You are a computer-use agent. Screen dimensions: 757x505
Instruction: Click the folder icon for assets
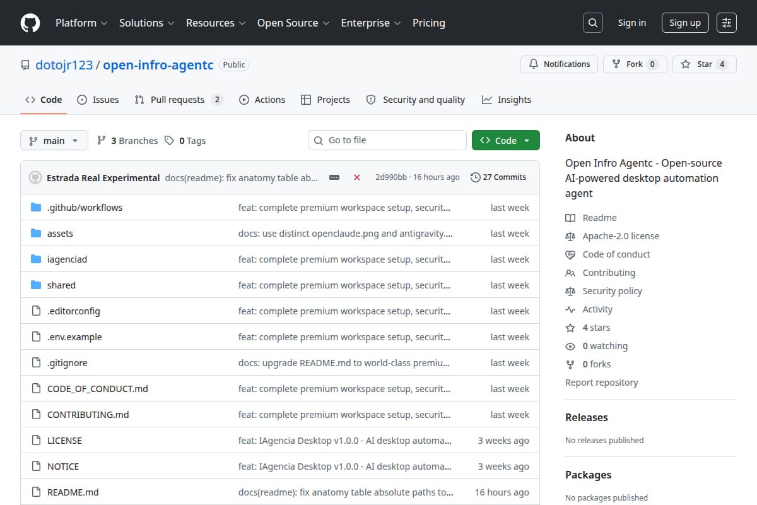[x=36, y=234]
